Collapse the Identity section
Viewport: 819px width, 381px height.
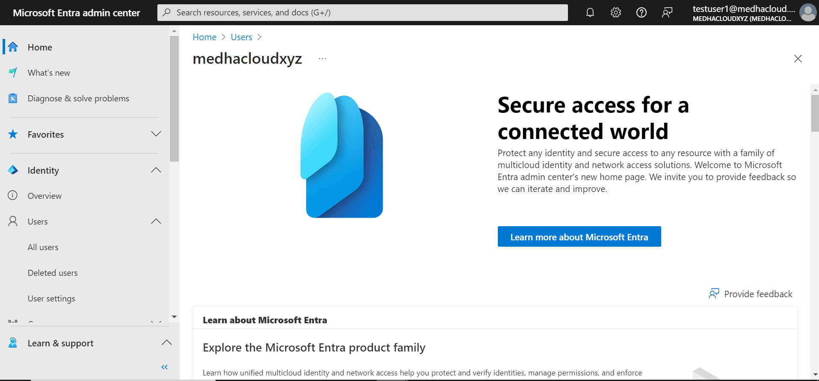[156, 170]
